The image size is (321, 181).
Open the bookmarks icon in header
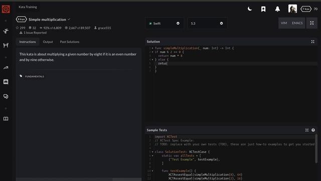(x=263, y=9)
